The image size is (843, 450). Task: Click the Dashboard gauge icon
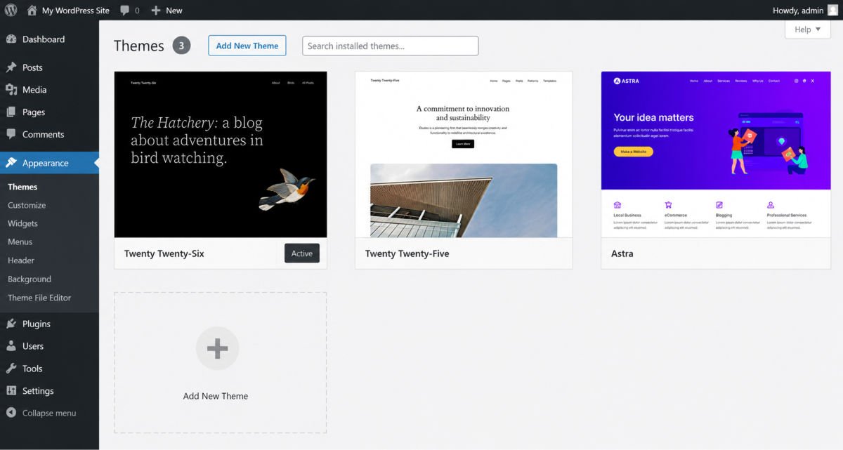(x=11, y=39)
